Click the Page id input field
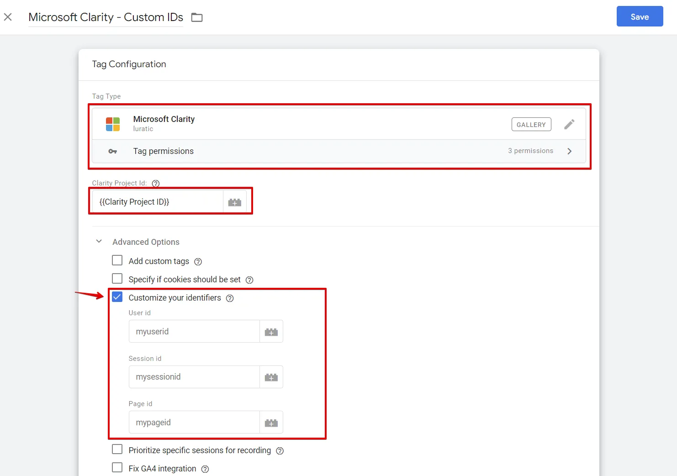 coord(194,423)
